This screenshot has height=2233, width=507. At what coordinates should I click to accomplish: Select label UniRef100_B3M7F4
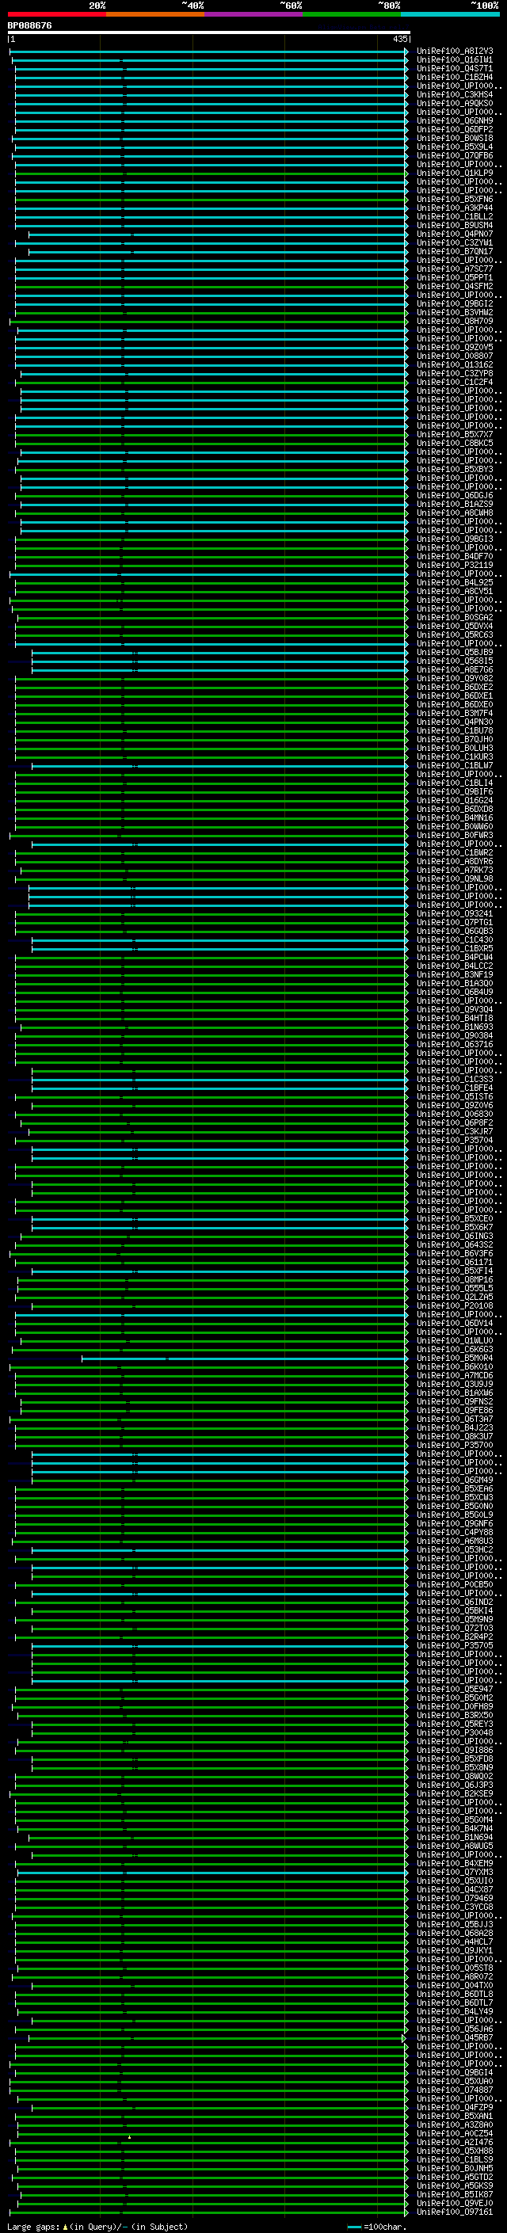coord(455,714)
